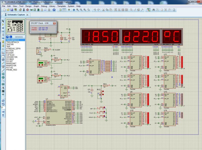Open the Design menu

(29, 6)
